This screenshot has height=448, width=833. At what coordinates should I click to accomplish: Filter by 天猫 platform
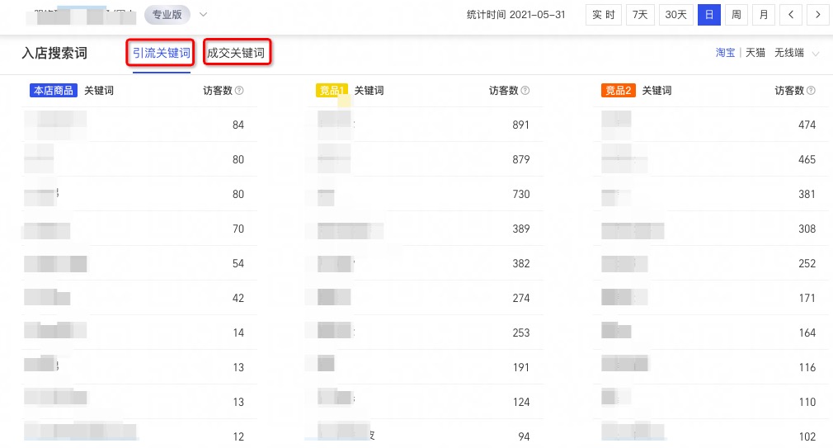tap(755, 53)
